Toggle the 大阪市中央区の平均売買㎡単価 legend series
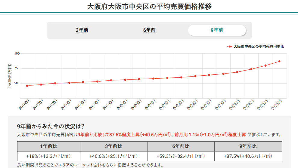 [x=256, y=46]
